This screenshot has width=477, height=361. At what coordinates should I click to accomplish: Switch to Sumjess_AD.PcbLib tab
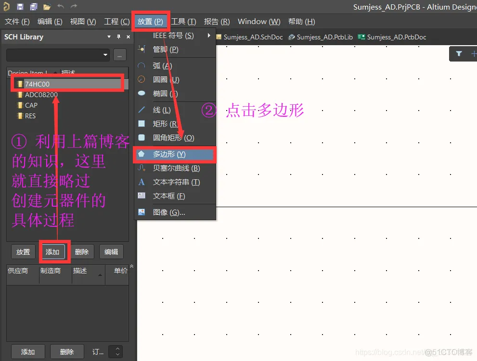coord(321,37)
